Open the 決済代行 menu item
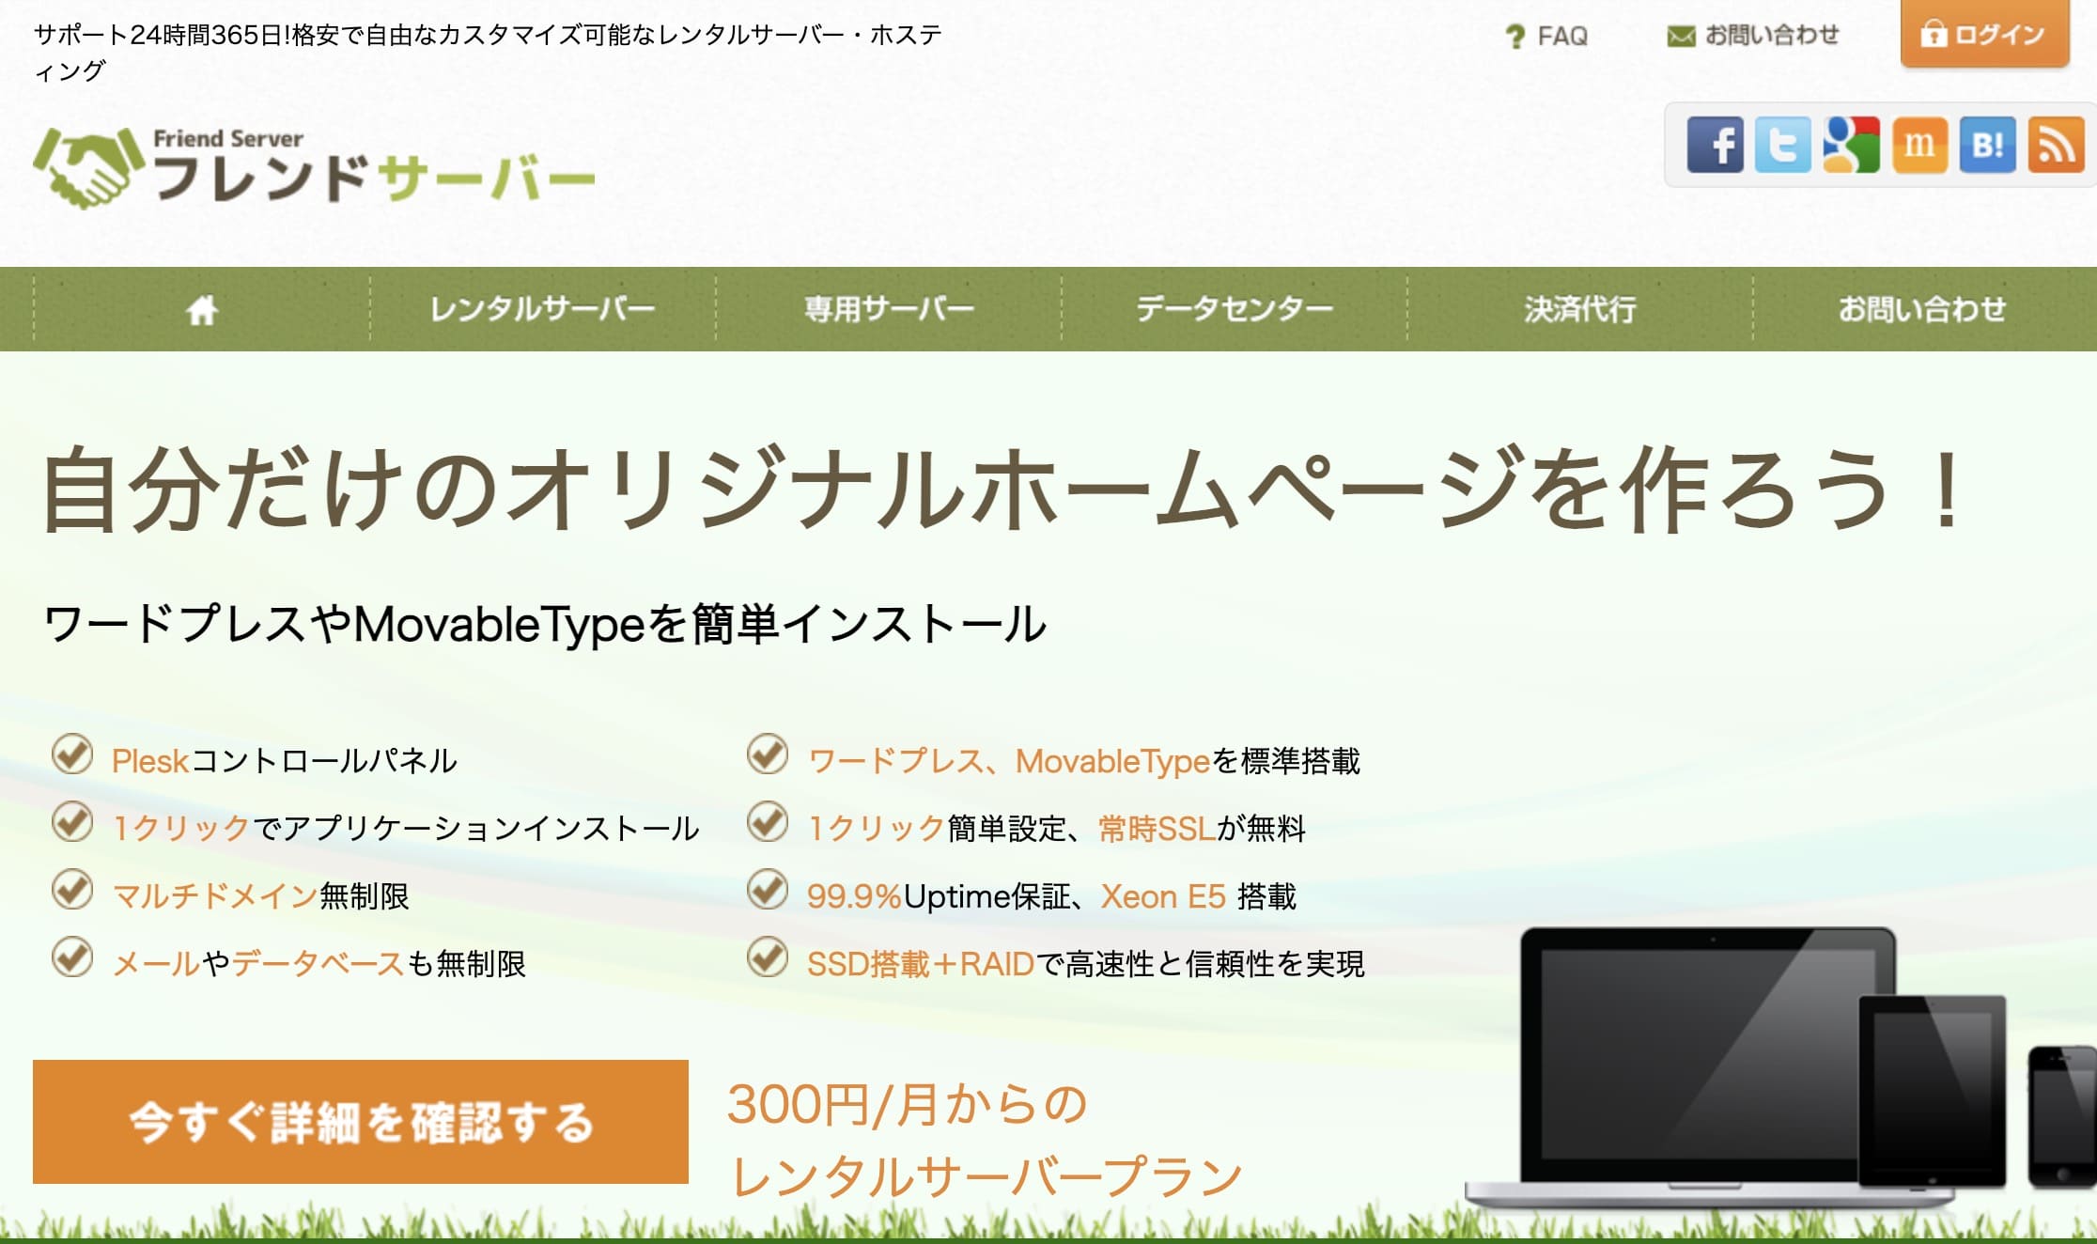 click(x=1580, y=309)
